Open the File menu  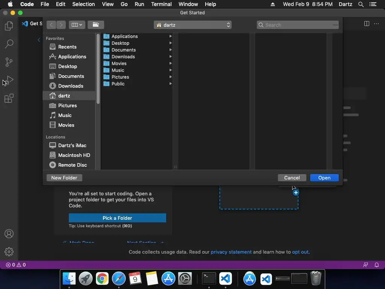45,4
